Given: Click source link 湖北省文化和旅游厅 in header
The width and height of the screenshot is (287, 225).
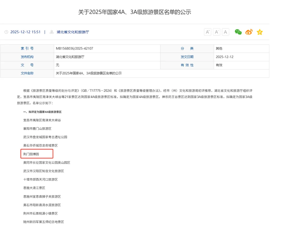Looking at the screenshot, I should (73, 32).
